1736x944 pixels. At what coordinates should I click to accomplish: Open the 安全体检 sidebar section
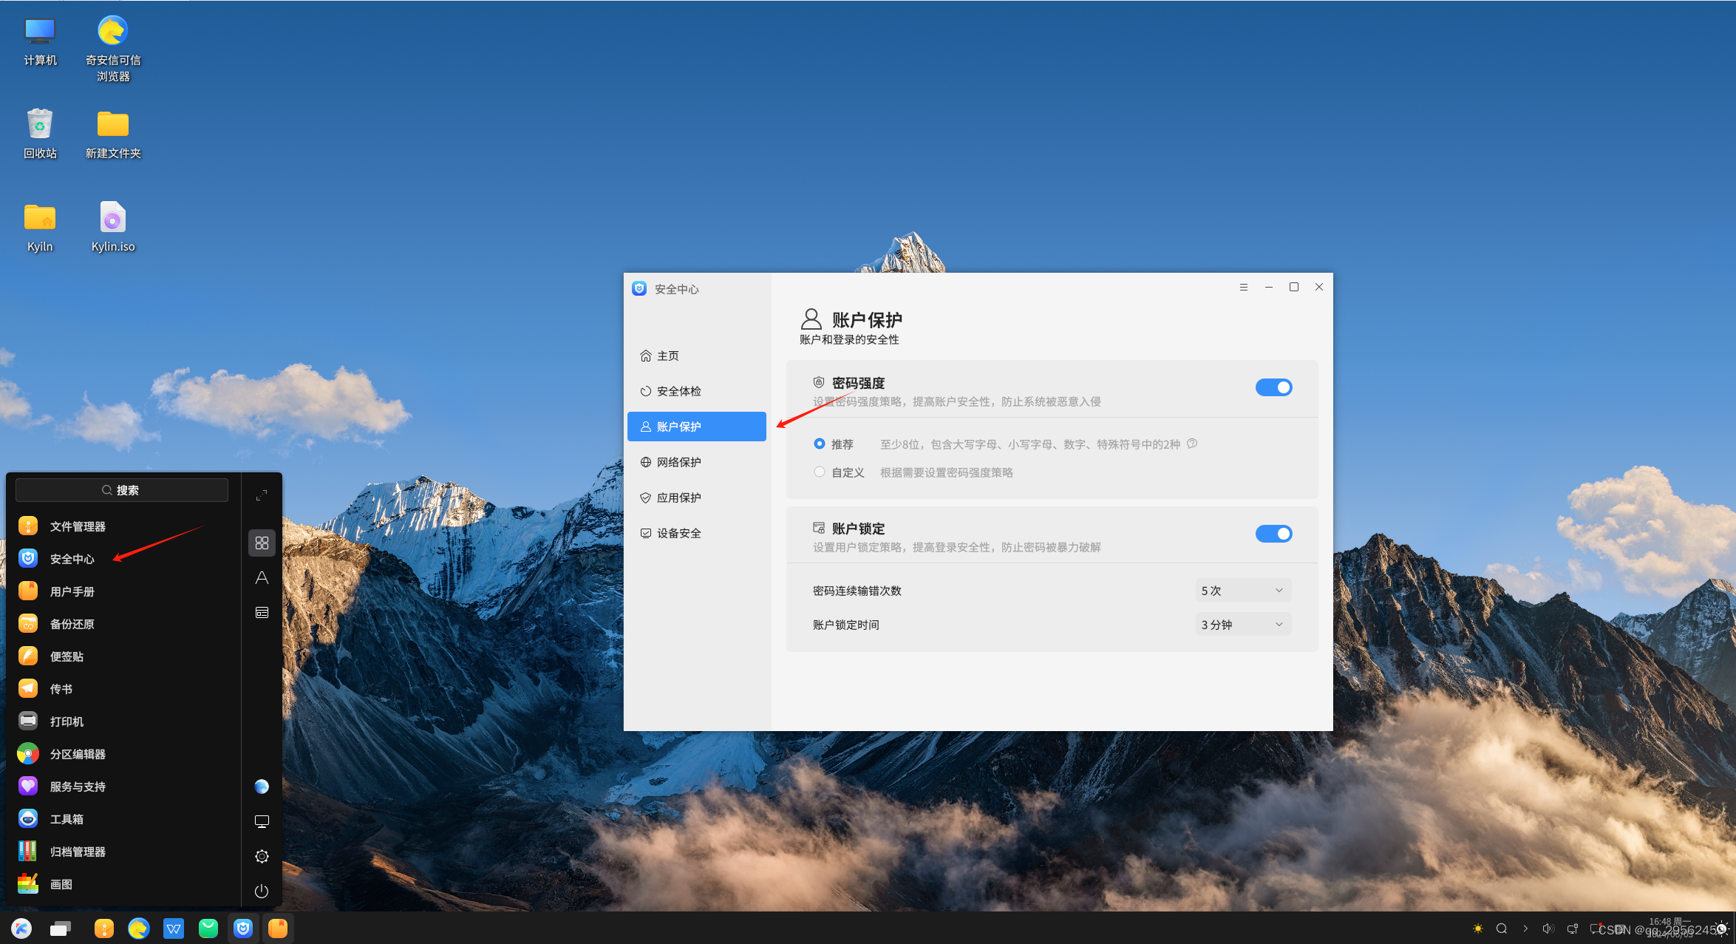click(x=678, y=391)
